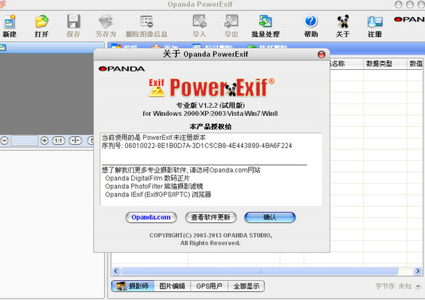Click the 数据类型 column header
This screenshot has width=425, height=300.
click(385, 64)
